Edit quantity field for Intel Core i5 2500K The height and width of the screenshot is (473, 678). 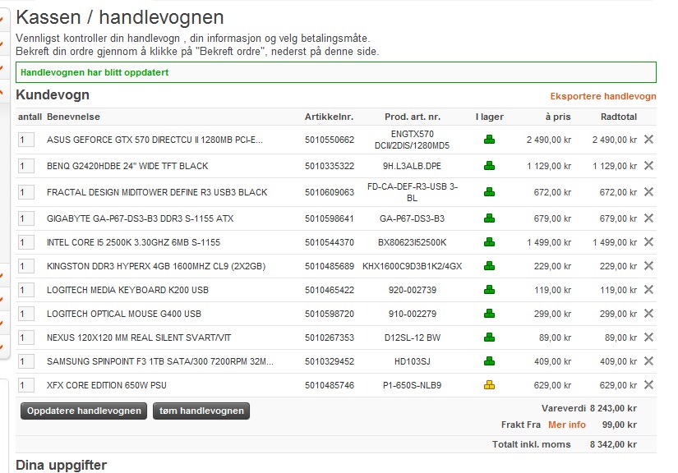click(26, 242)
